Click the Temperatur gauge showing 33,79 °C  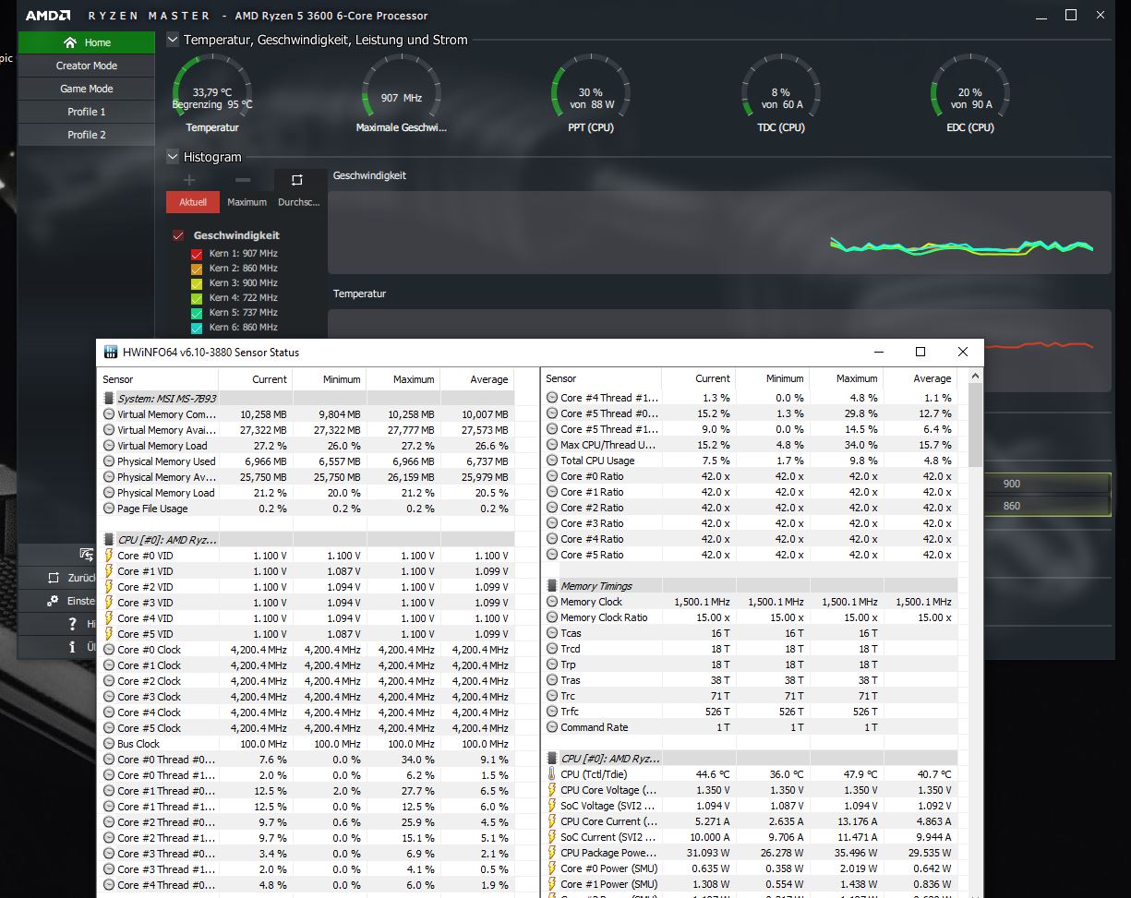click(212, 94)
